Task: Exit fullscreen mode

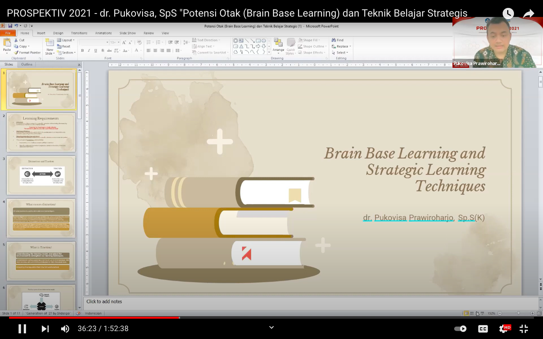Action: click(524, 329)
